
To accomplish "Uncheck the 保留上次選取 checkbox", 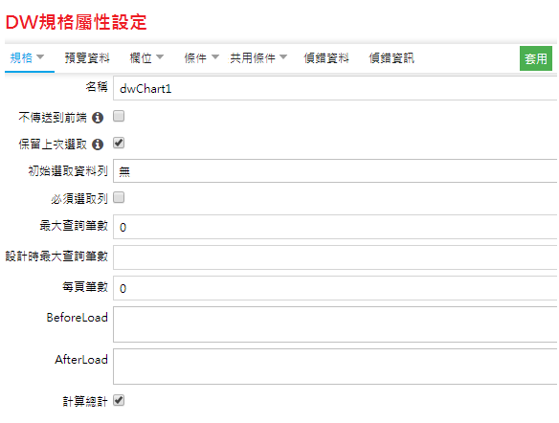I will pos(119,144).
